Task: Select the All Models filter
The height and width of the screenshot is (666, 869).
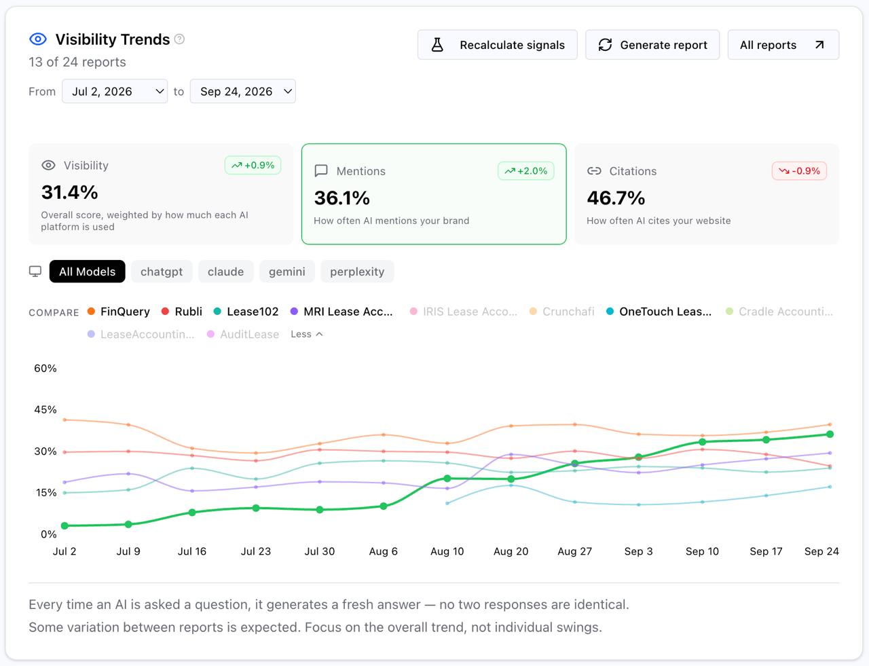Action: click(x=88, y=272)
